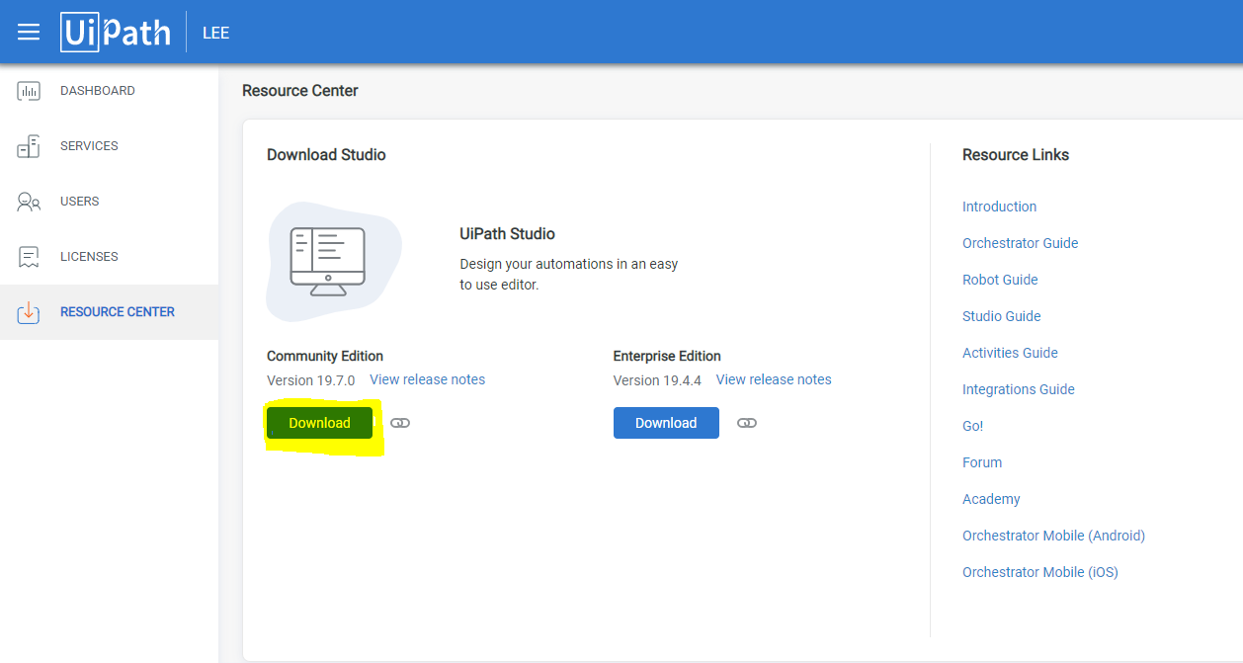Open the Users page
1243x663 pixels.
point(80,202)
